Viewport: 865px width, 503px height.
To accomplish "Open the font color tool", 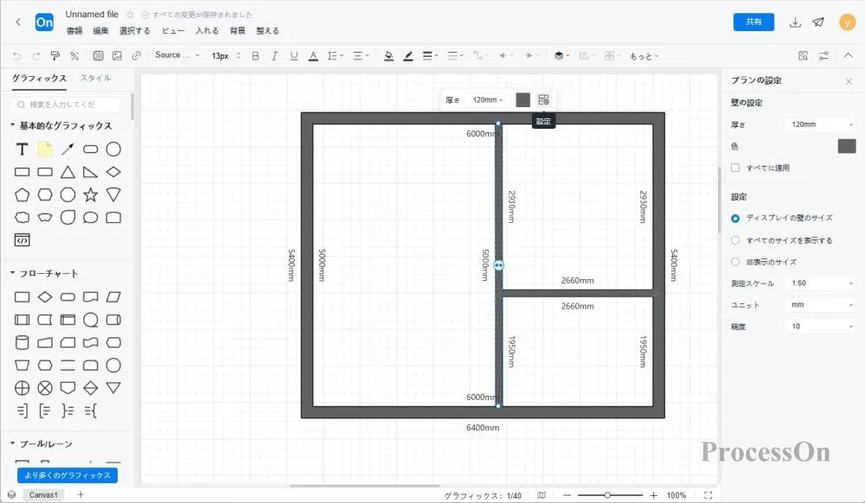I will [313, 55].
